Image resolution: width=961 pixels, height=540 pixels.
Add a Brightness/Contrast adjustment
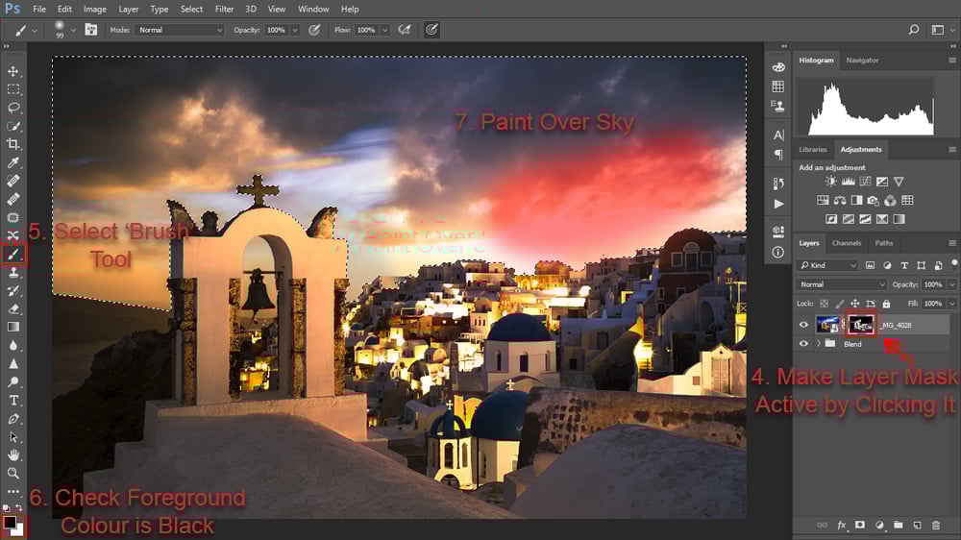[830, 182]
